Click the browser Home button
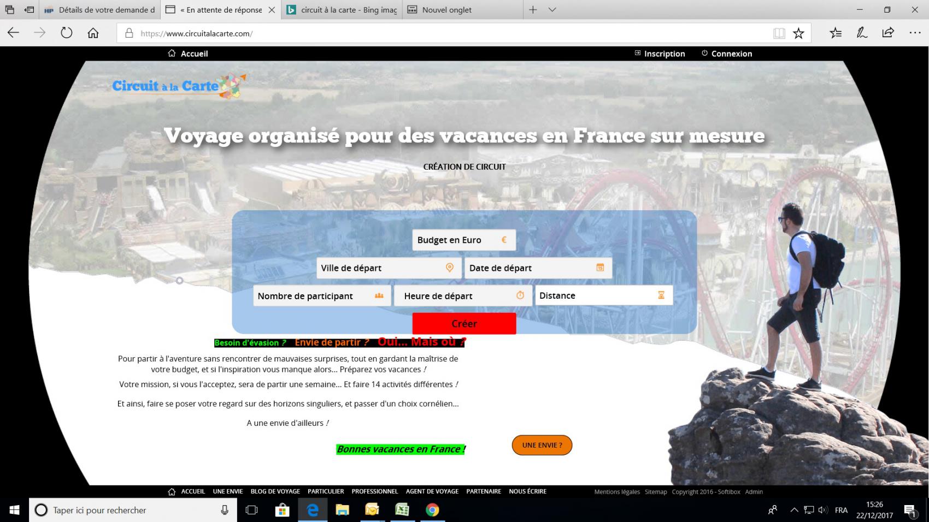Image resolution: width=929 pixels, height=522 pixels. 93,33
